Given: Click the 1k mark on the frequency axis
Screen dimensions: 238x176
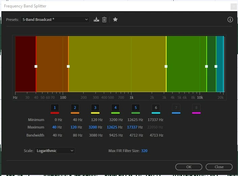Looking at the screenshot, I should click(131, 97).
